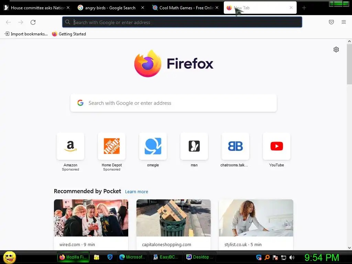Click the stylist.co.uk · 5 min caption

(243, 244)
